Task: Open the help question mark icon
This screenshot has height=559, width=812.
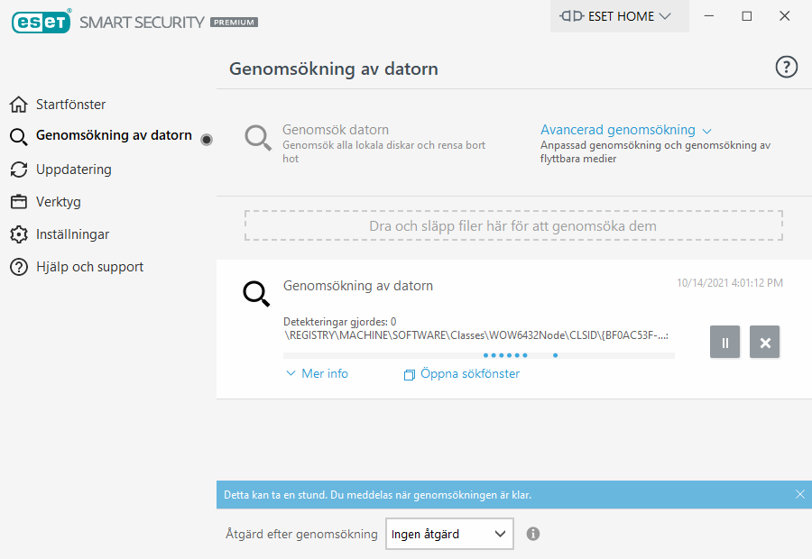Action: [787, 67]
